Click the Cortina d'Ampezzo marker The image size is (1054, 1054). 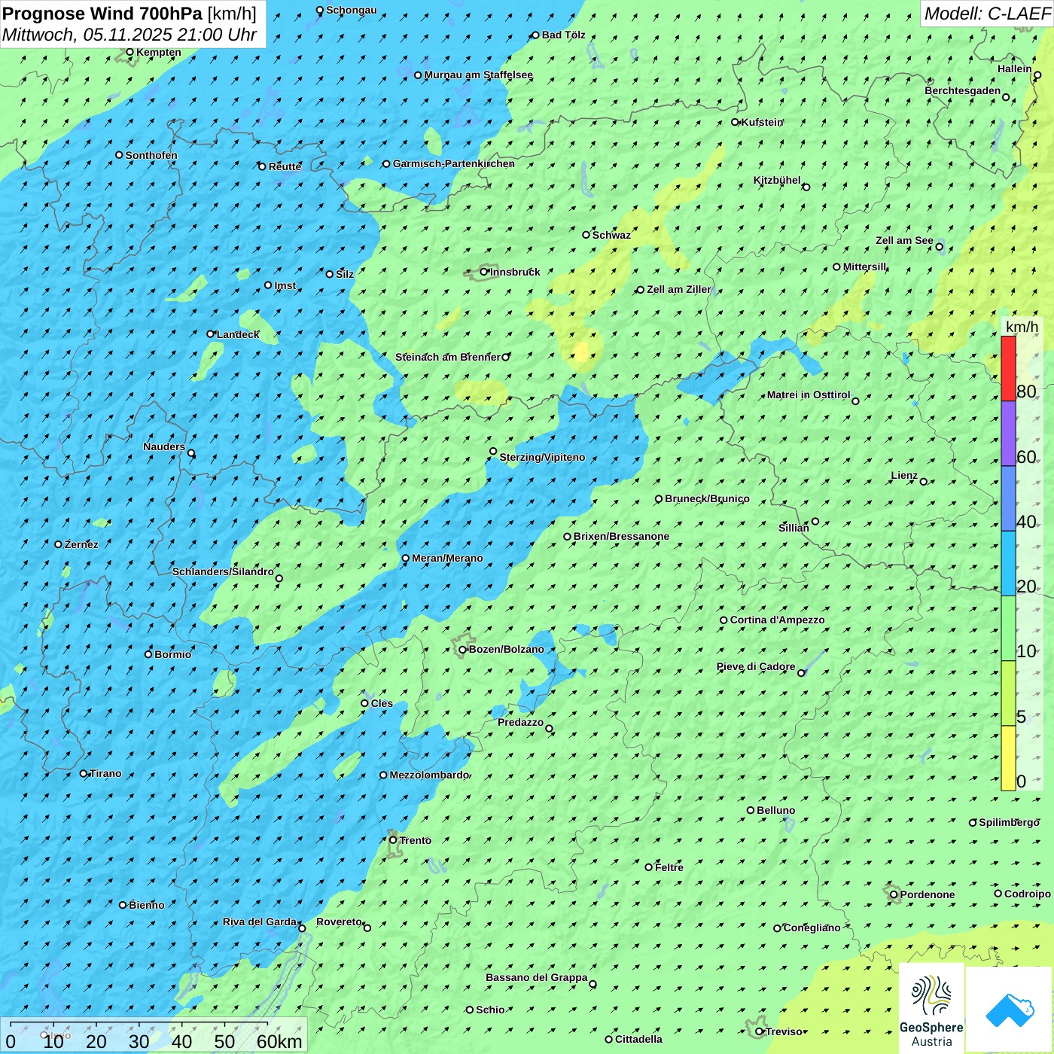(724, 620)
